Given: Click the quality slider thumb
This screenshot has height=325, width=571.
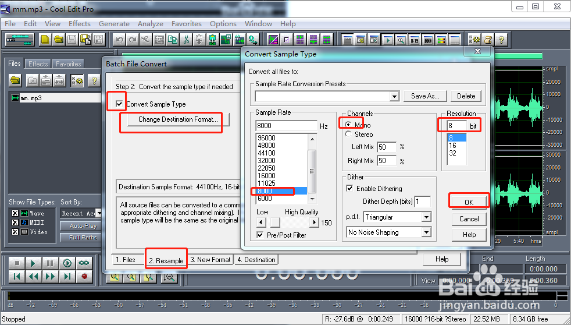Looking at the screenshot, I should [x=275, y=222].
